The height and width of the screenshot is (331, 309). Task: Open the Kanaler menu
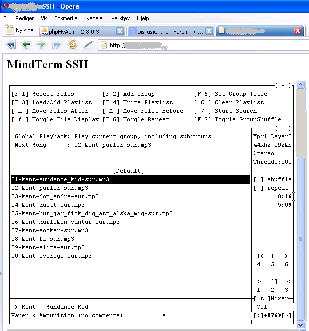point(95,18)
